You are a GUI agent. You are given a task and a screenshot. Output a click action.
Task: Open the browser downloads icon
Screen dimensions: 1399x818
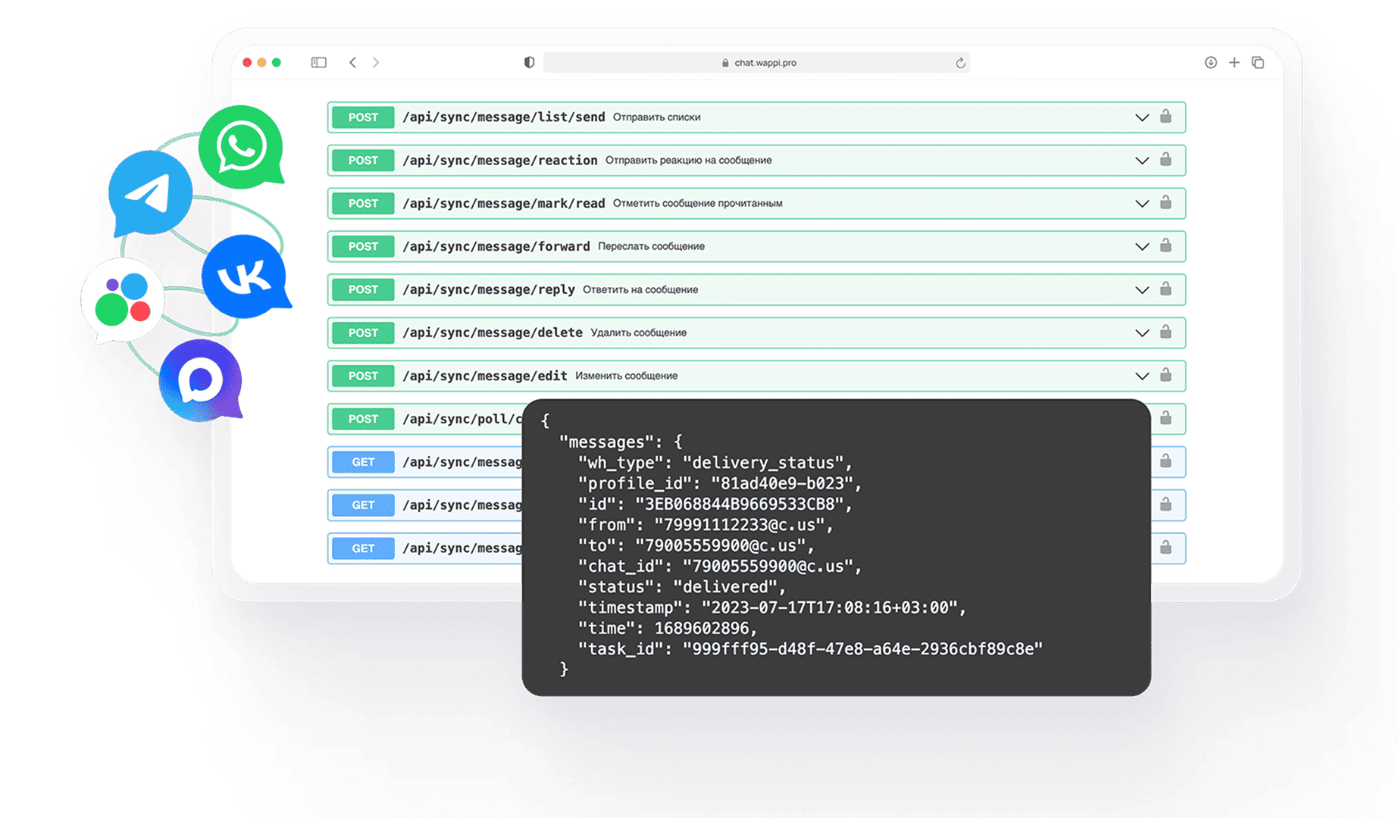1210,63
